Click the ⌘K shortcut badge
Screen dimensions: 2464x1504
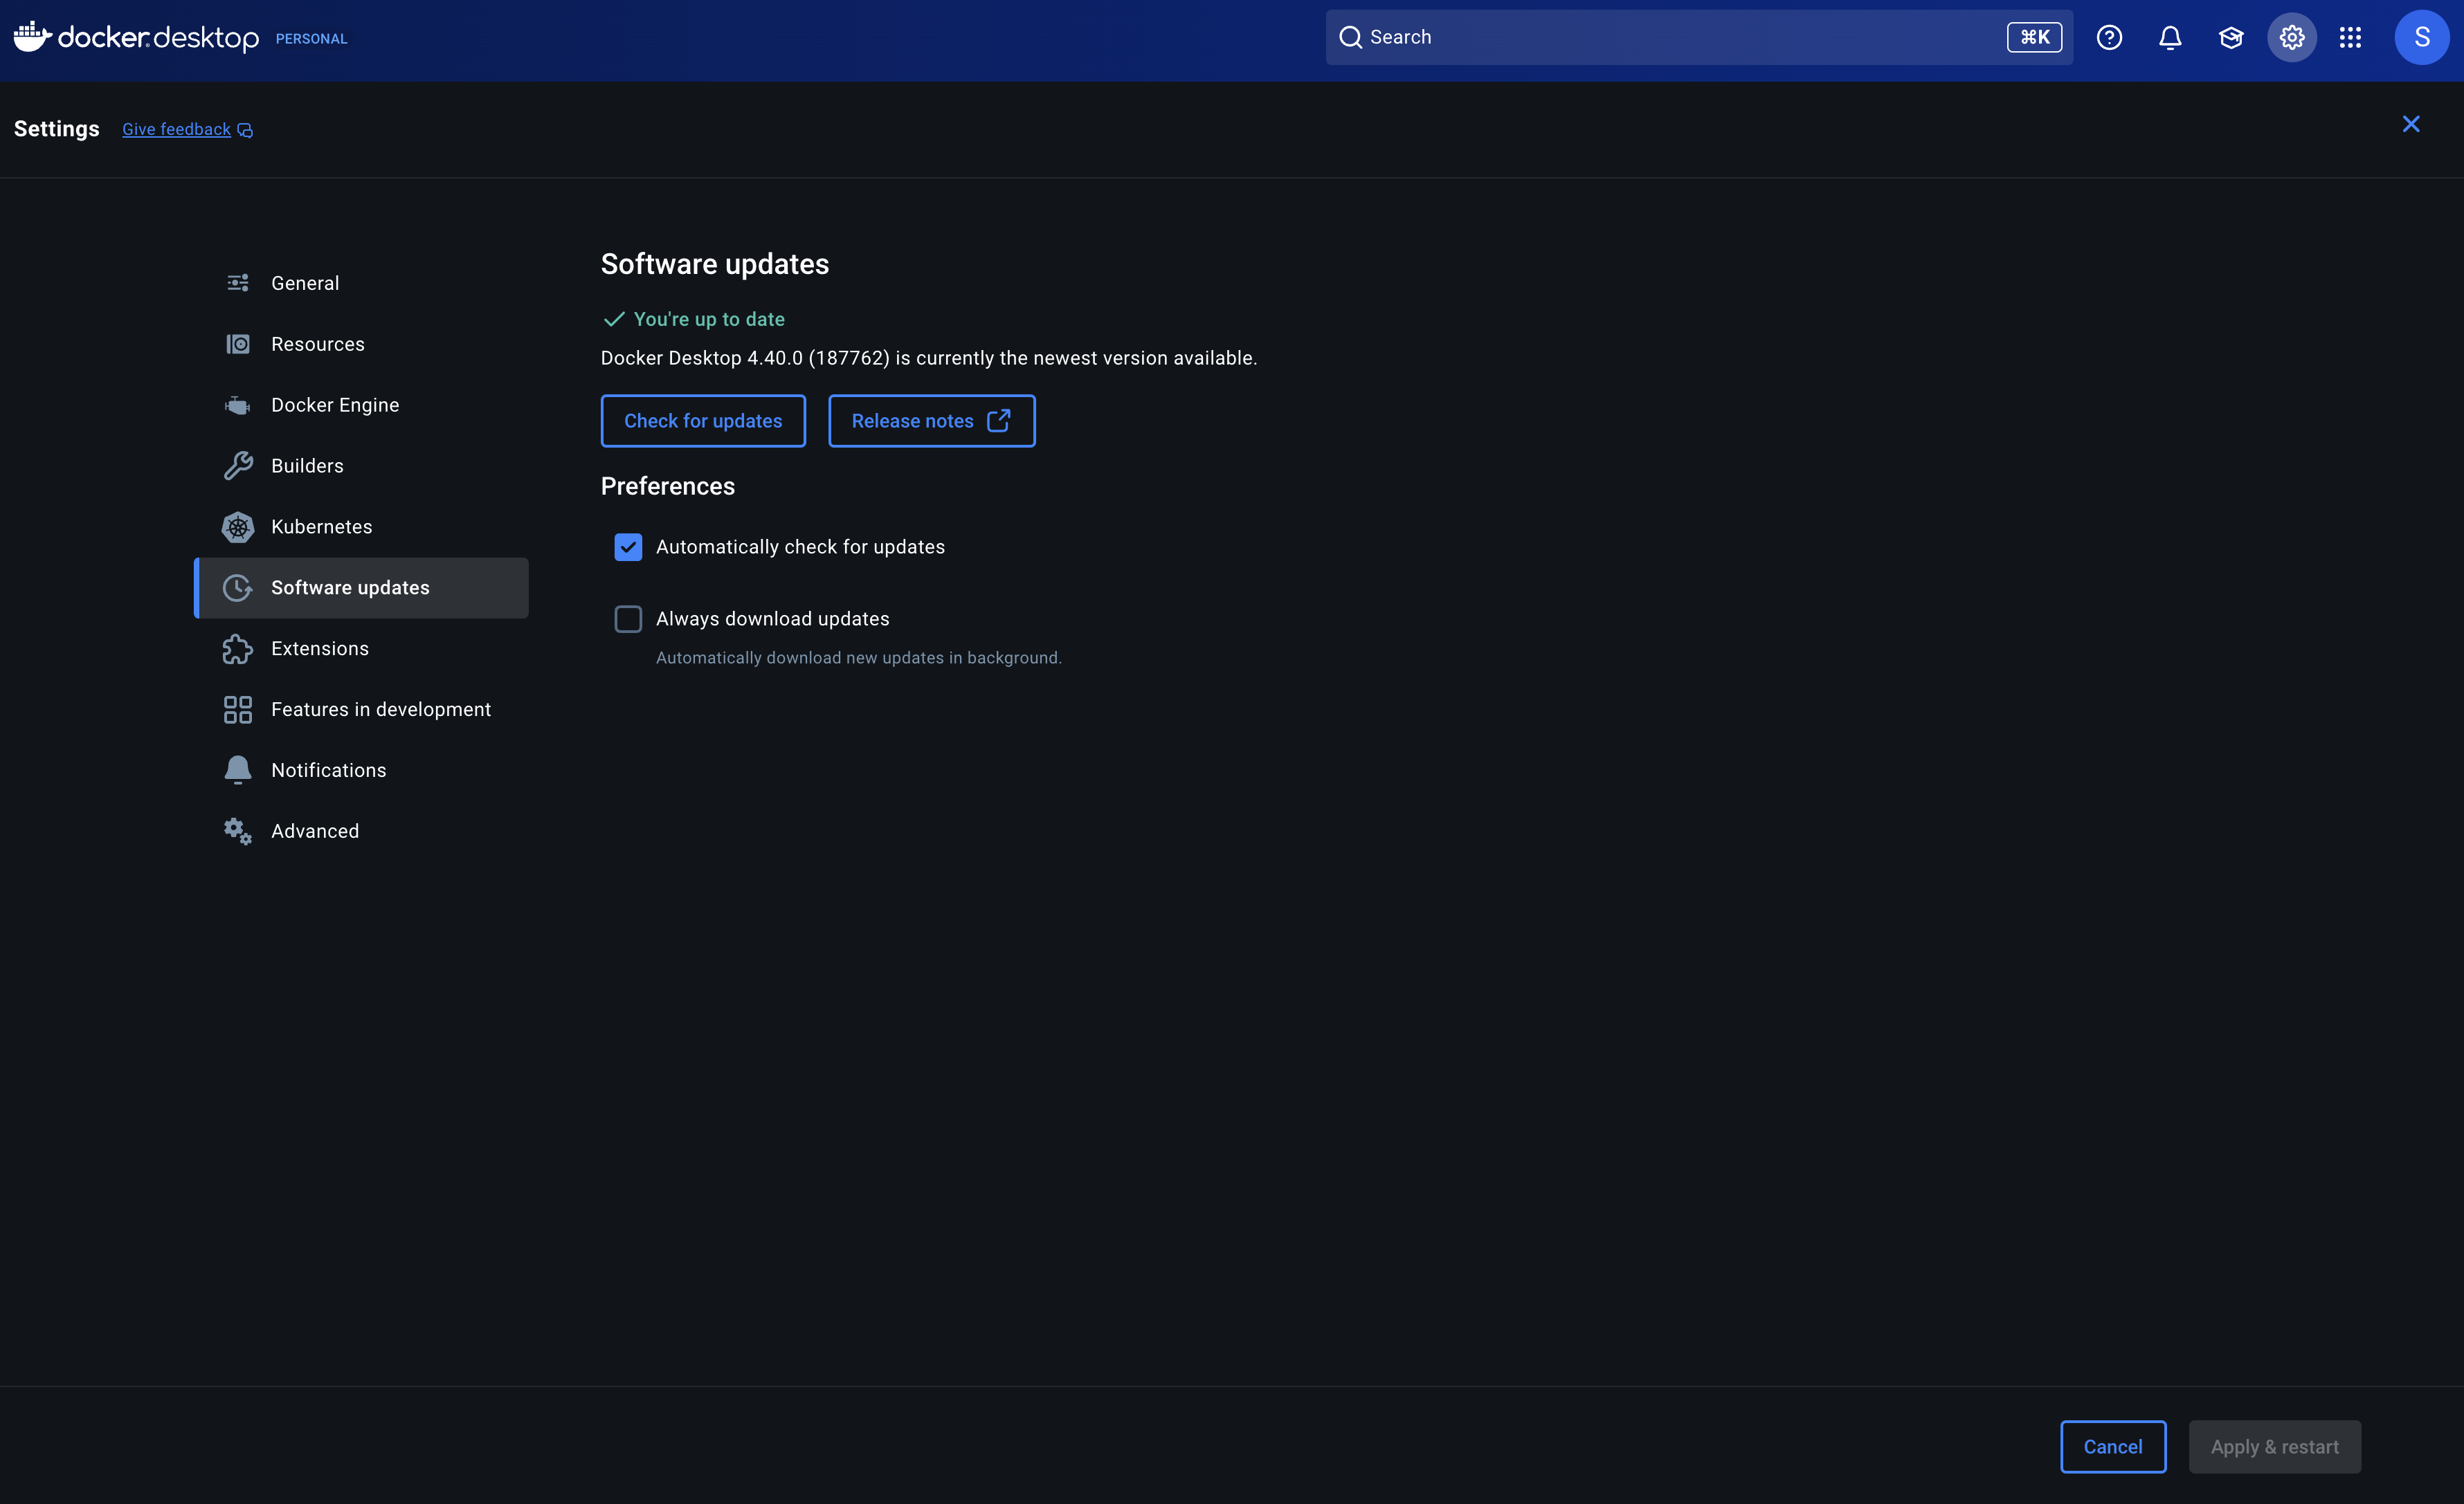pyautogui.click(x=2034, y=37)
